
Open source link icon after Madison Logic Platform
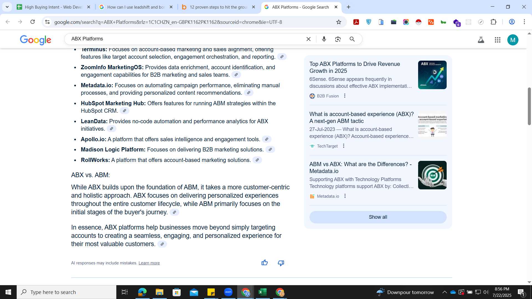click(x=270, y=149)
